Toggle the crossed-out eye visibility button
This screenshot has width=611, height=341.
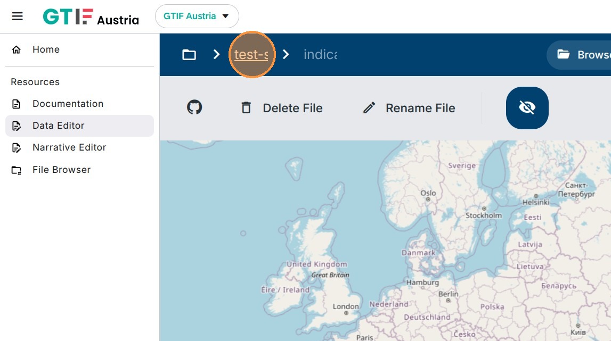point(527,108)
